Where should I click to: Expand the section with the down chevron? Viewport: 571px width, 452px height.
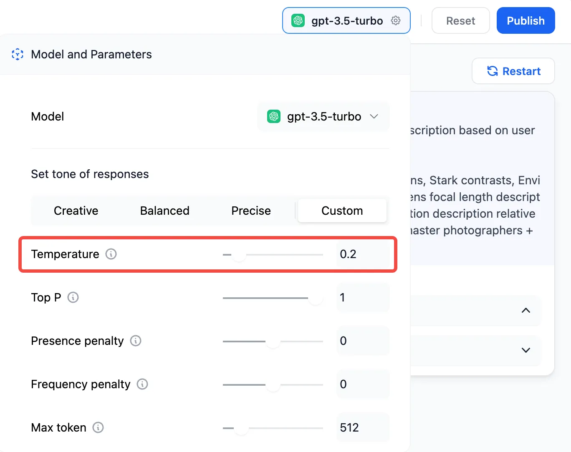coord(526,350)
